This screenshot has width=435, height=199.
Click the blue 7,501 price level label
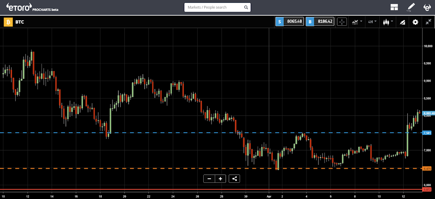coord(428,133)
